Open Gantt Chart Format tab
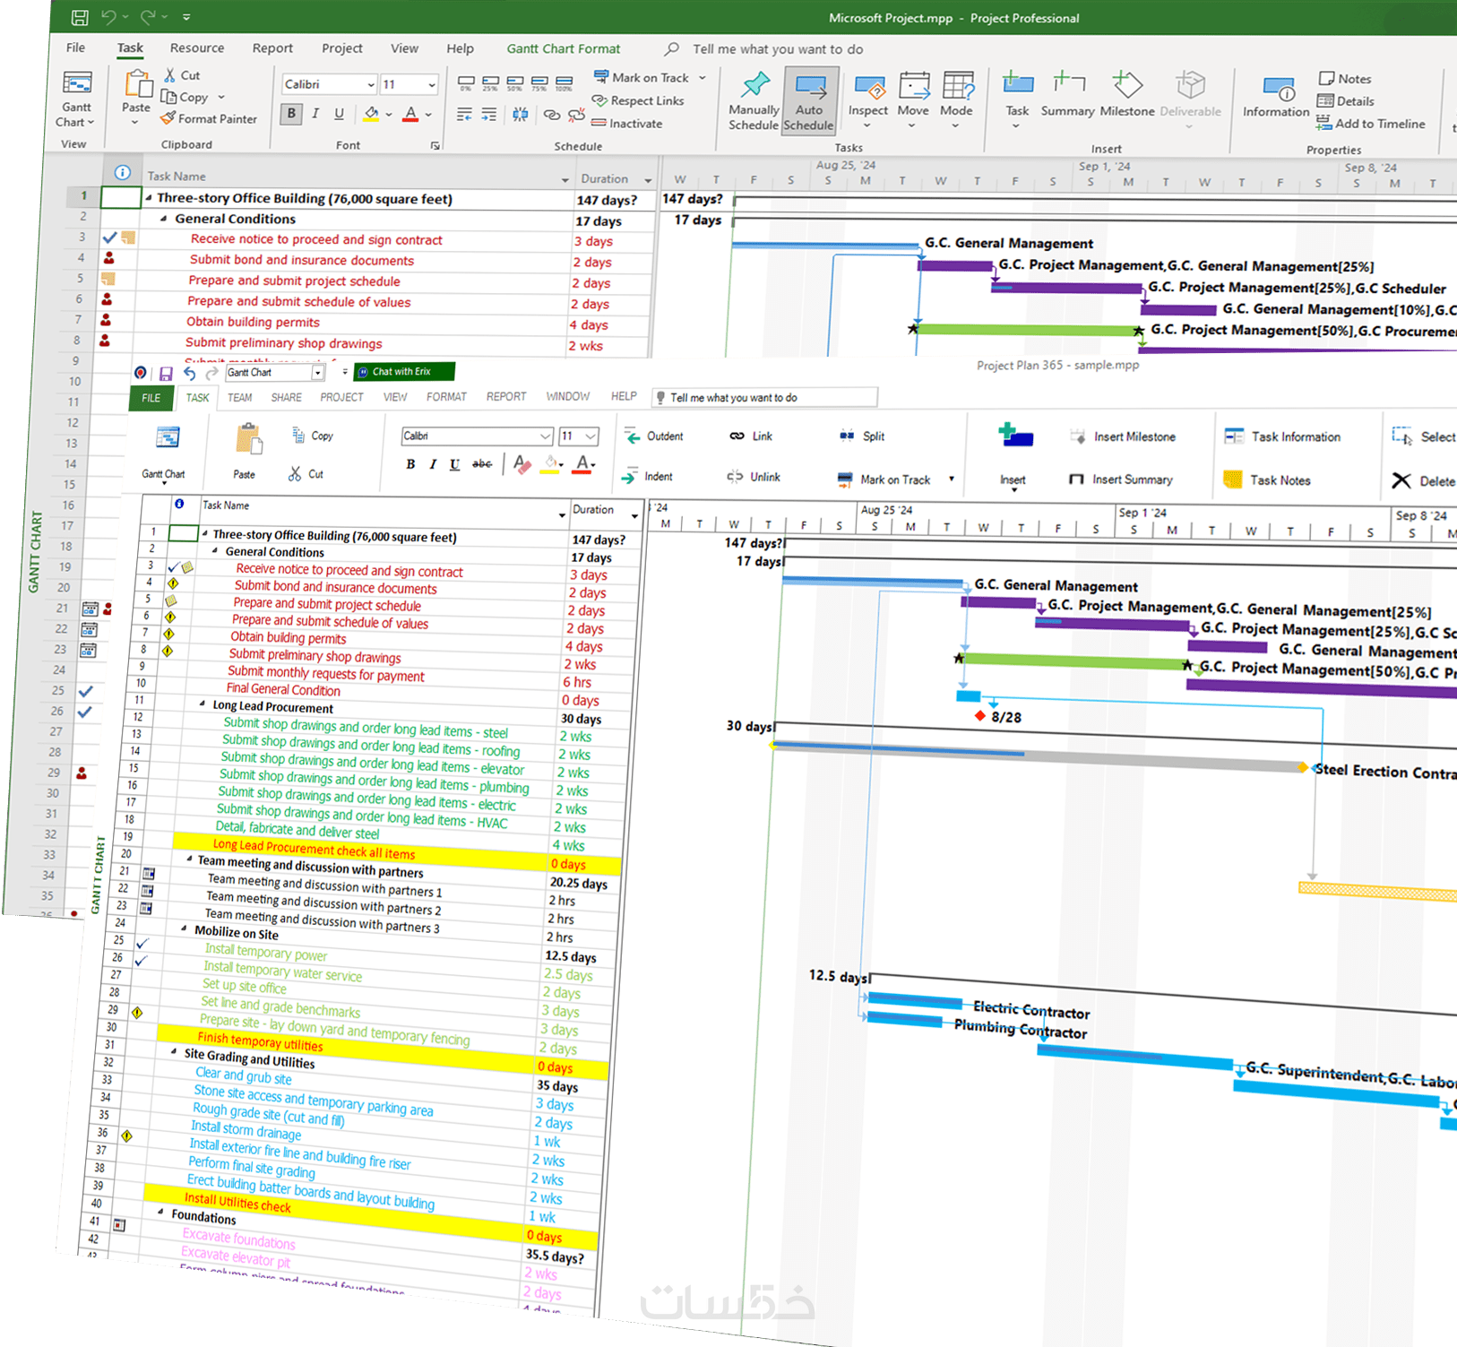 click(564, 48)
